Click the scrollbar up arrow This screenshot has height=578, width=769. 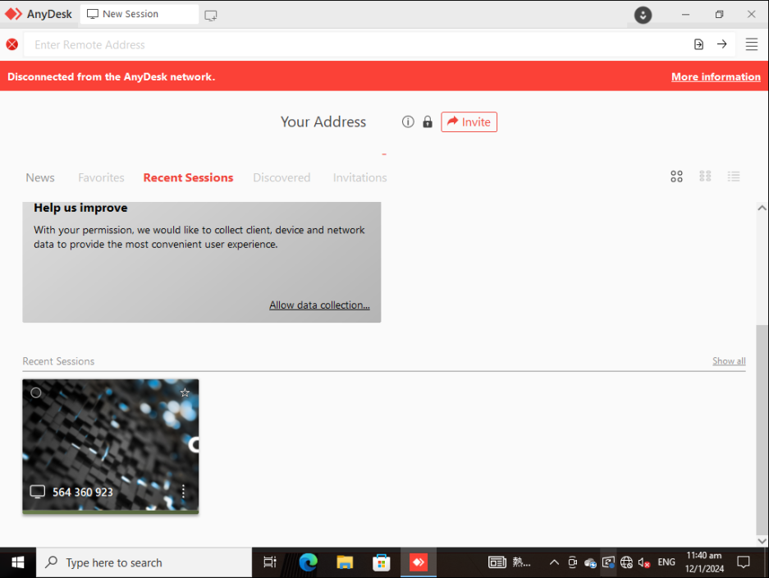762,208
